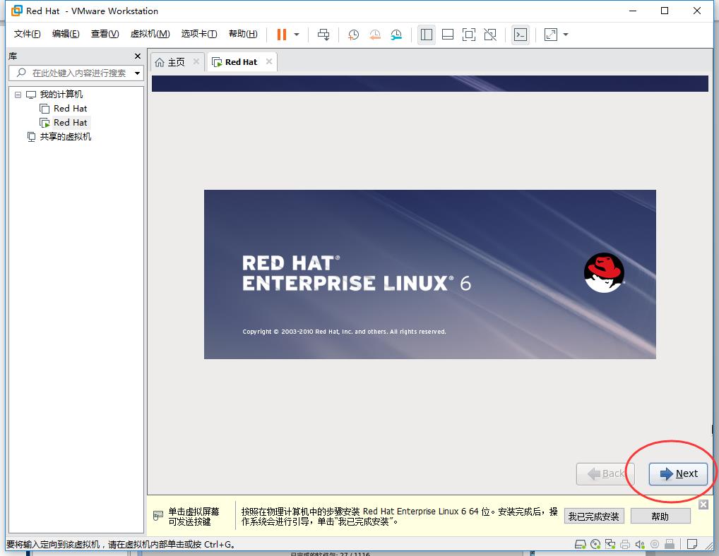Viewport: 719px width, 556px height.
Task: Enter full screen mode icon
Action: [x=469, y=35]
